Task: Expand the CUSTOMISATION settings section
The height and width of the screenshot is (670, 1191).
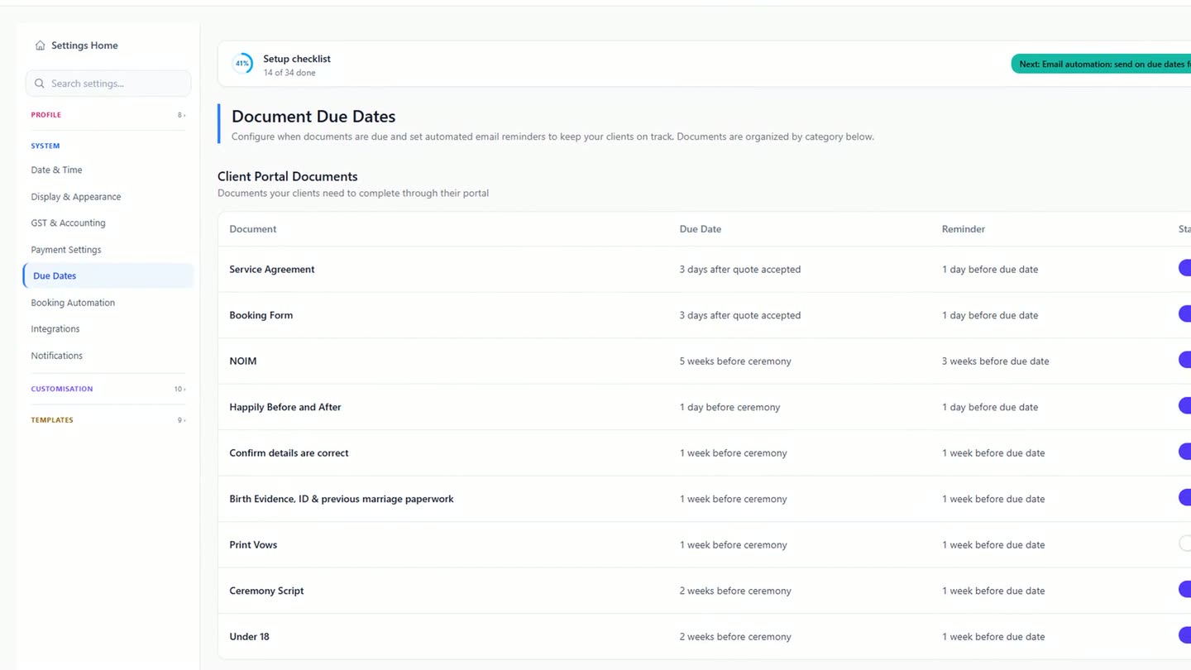Action: (108, 389)
